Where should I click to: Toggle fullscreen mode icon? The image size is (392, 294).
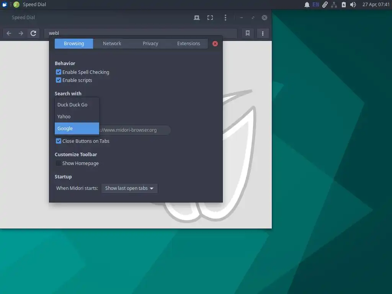coord(210,18)
